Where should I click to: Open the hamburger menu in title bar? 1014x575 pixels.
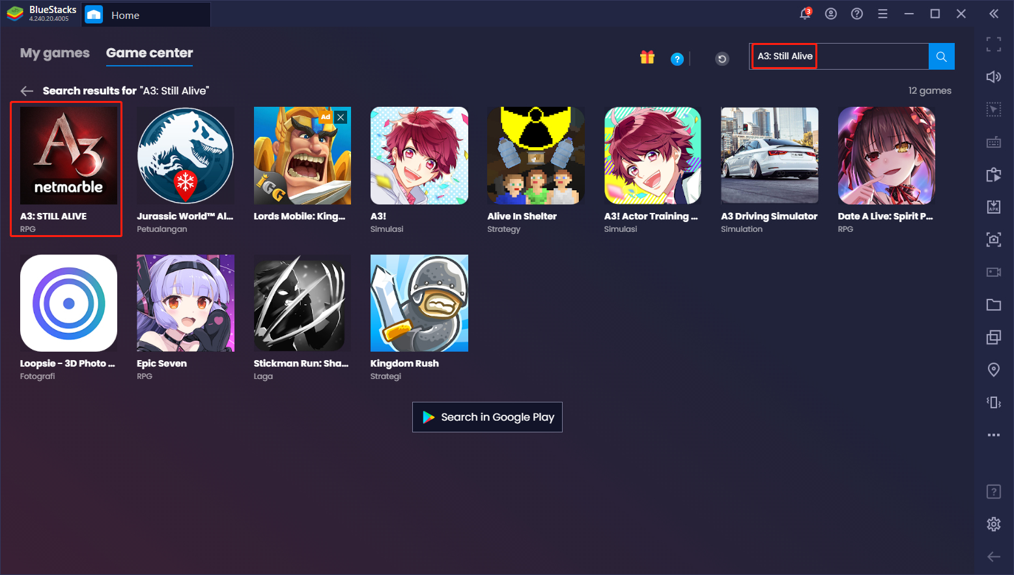pyautogui.click(x=883, y=14)
